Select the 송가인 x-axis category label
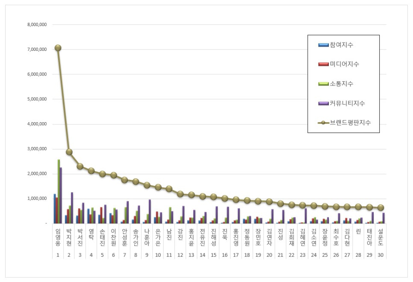Viewport: 413px width, 282px height. coord(136,237)
